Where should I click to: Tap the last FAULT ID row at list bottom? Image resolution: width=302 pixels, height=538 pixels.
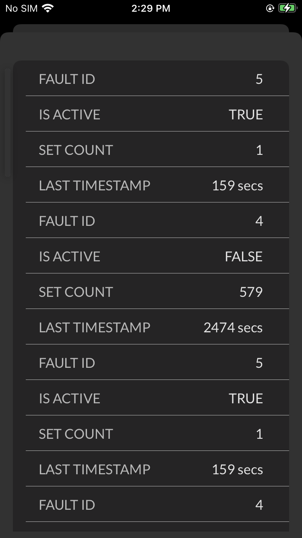(151, 505)
